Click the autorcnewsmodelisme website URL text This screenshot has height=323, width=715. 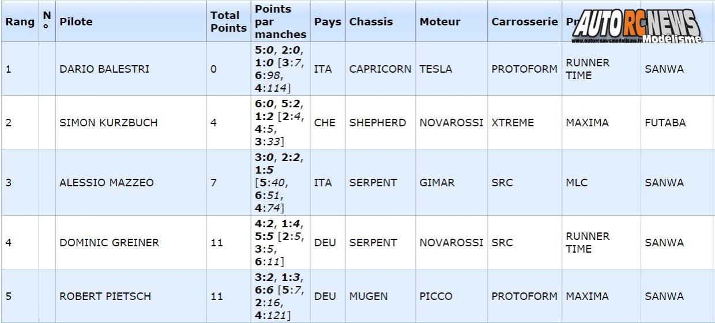click(x=605, y=41)
